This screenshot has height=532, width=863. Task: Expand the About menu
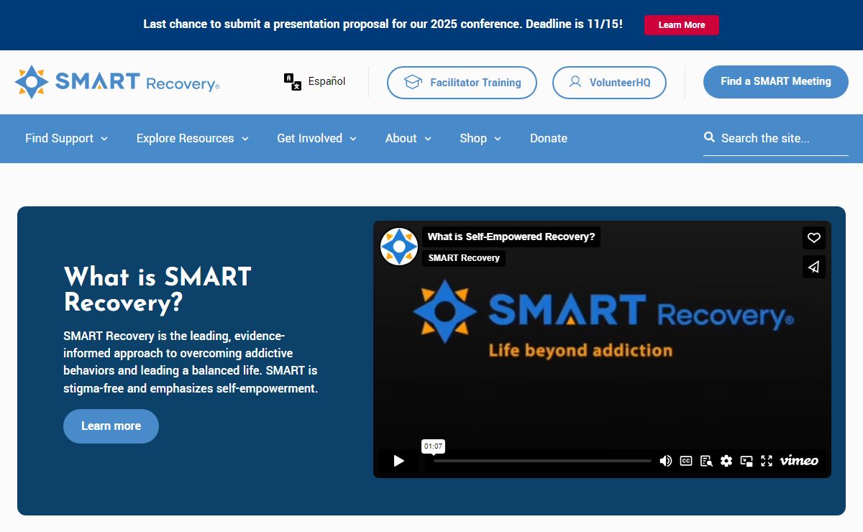pos(408,138)
